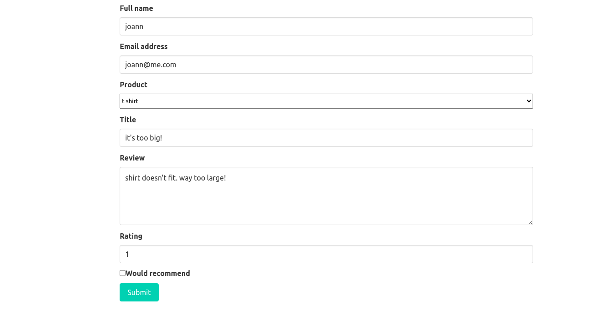Screen dimensions: 594x311
Task: Toggle the recommendation checkbox on
Action: click(x=122, y=273)
